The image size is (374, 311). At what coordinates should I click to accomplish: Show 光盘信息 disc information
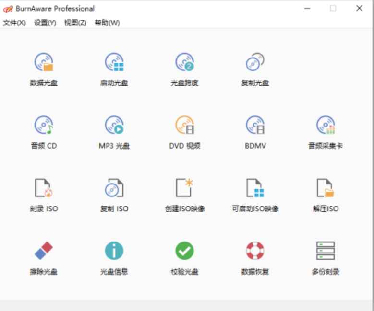click(x=114, y=251)
